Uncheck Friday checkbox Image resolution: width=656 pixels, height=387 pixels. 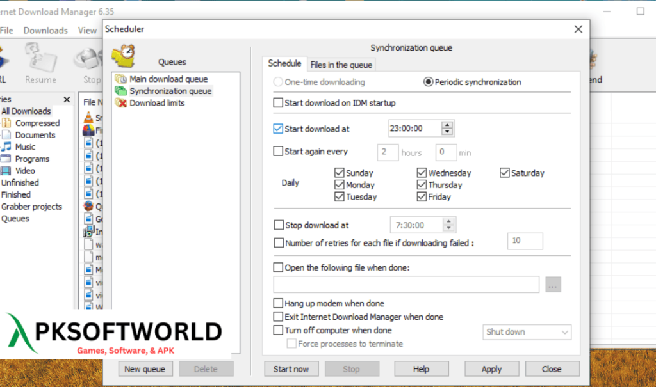coord(422,196)
